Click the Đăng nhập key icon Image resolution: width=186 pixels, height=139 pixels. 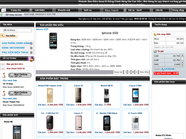(x=170, y=10)
